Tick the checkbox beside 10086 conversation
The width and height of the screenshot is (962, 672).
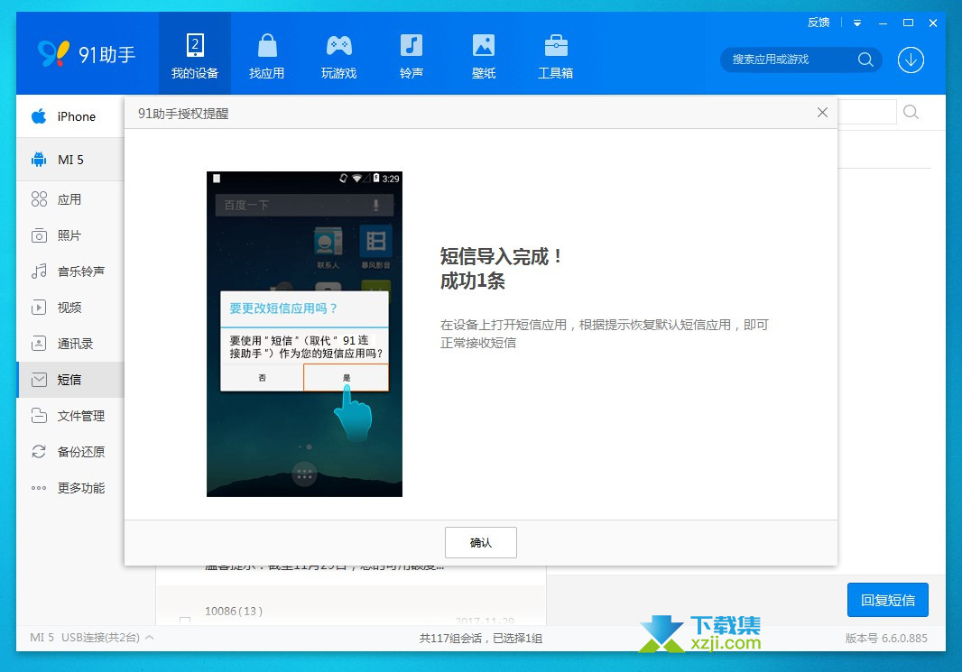pyautogui.click(x=185, y=621)
